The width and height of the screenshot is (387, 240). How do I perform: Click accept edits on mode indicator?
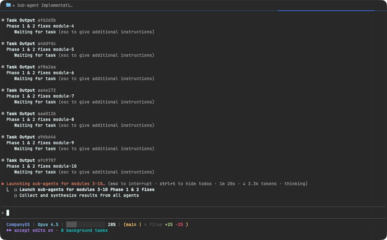click(x=33, y=230)
